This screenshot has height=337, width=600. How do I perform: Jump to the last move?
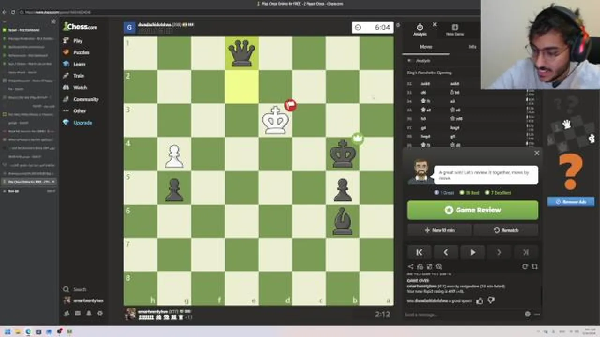pos(526,252)
